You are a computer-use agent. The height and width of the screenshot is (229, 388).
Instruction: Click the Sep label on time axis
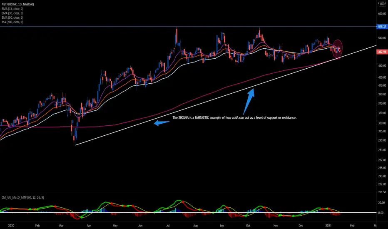[222, 226]
